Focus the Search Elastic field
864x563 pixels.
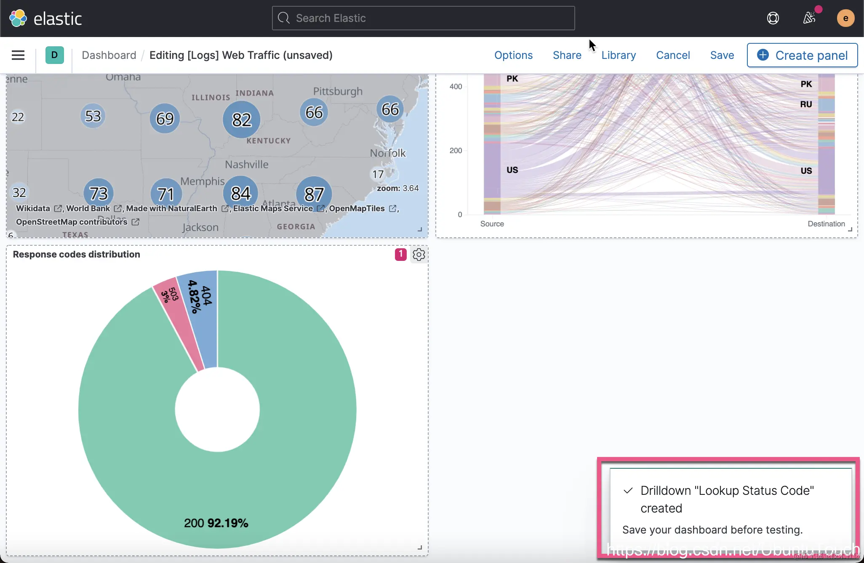[x=423, y=18]
